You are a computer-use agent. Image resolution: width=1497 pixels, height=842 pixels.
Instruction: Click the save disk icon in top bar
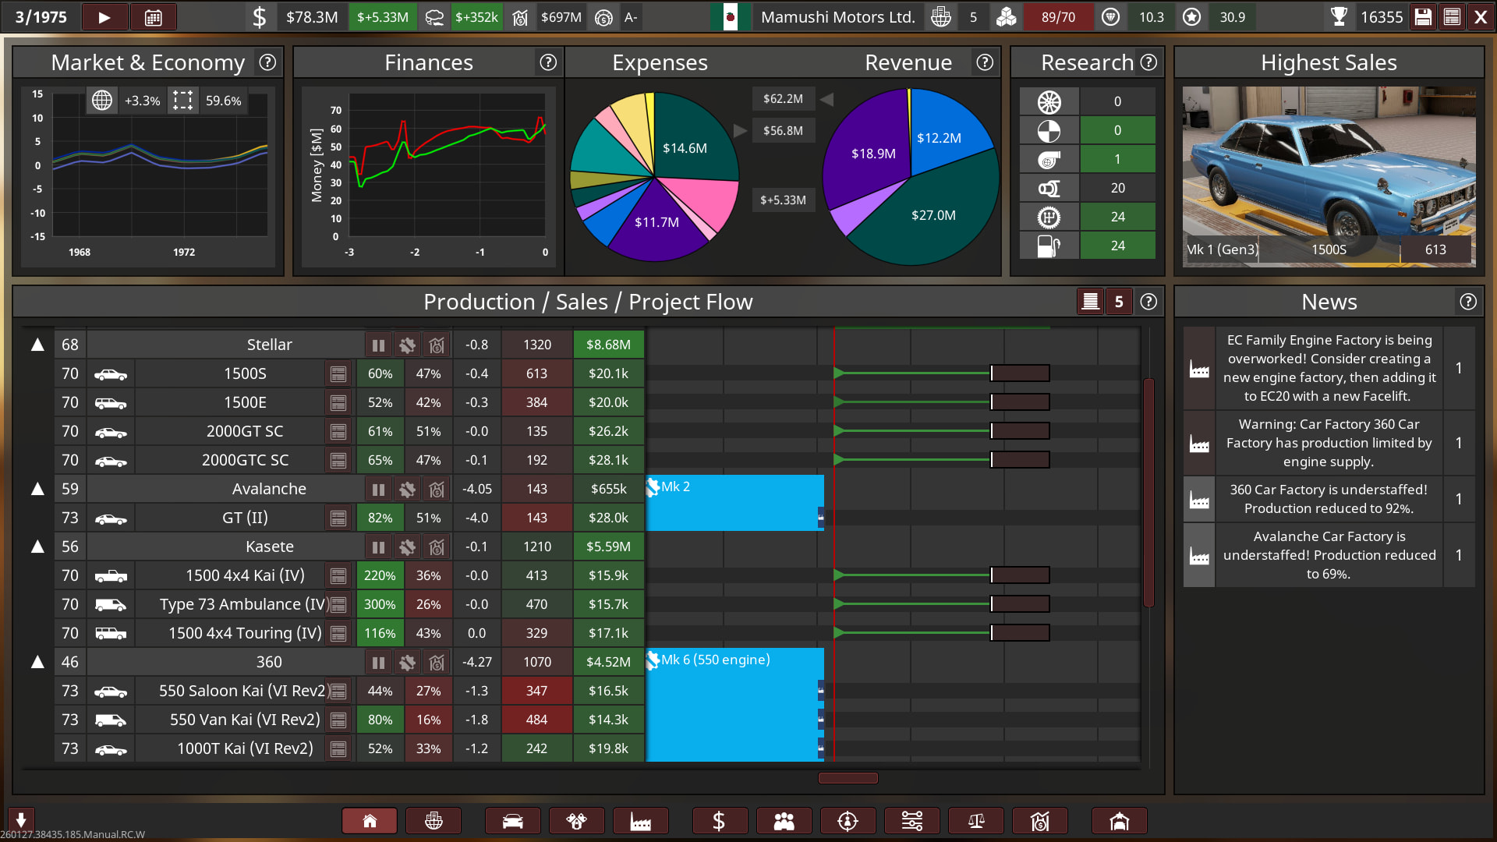pos(1423,17)
